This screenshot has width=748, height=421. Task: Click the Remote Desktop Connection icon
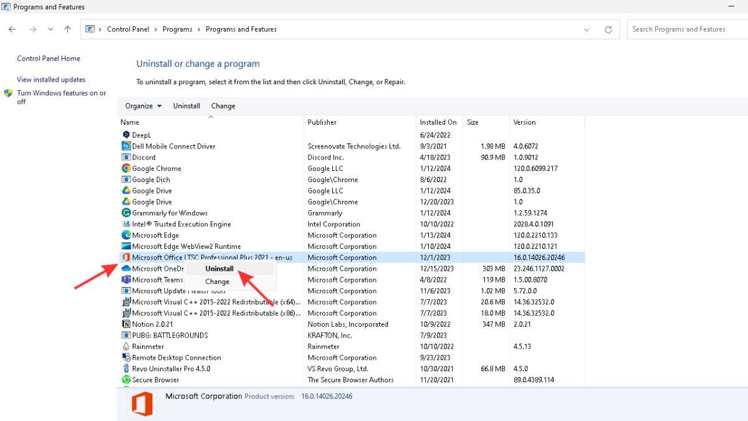pos(126,357)
